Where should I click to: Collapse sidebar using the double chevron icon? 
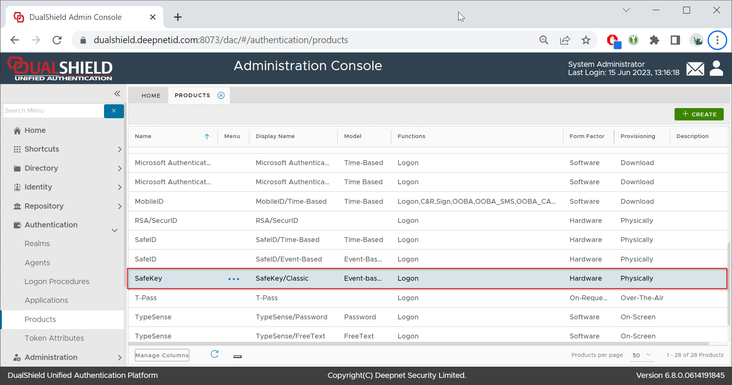point(117,93)
